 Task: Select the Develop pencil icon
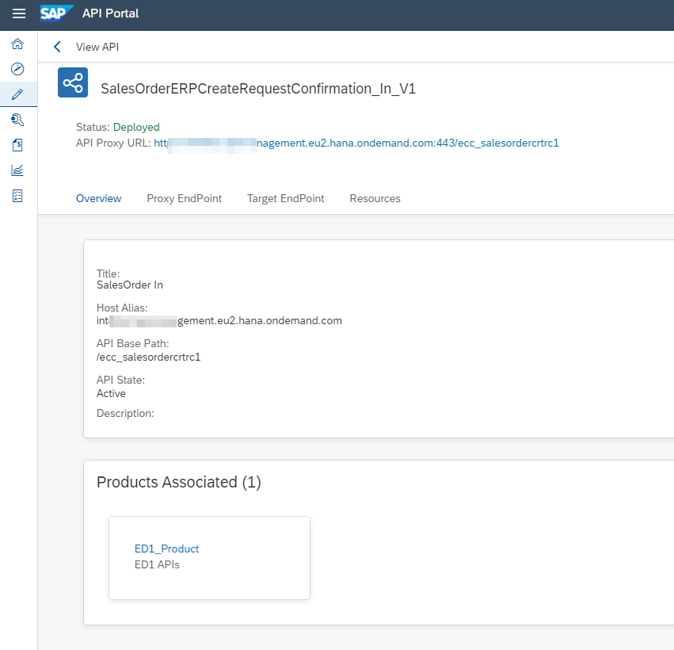17,94
